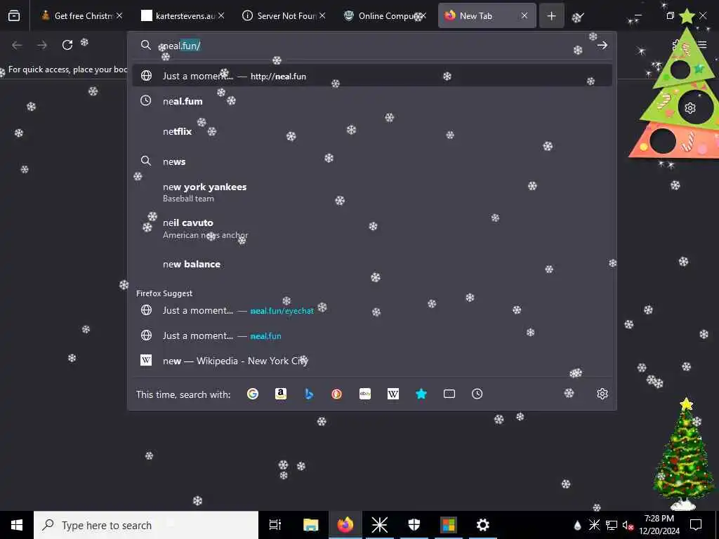Open File Explorer from the taskbar
719x539 pixels.
tap(310, 525)
